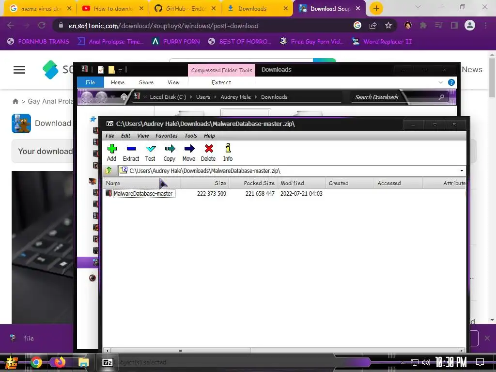Open the 7-Zip Favorites menu
The image size is (496, 372).
coord(167,136)
